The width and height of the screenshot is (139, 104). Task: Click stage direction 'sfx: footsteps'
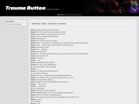point(35,101)
